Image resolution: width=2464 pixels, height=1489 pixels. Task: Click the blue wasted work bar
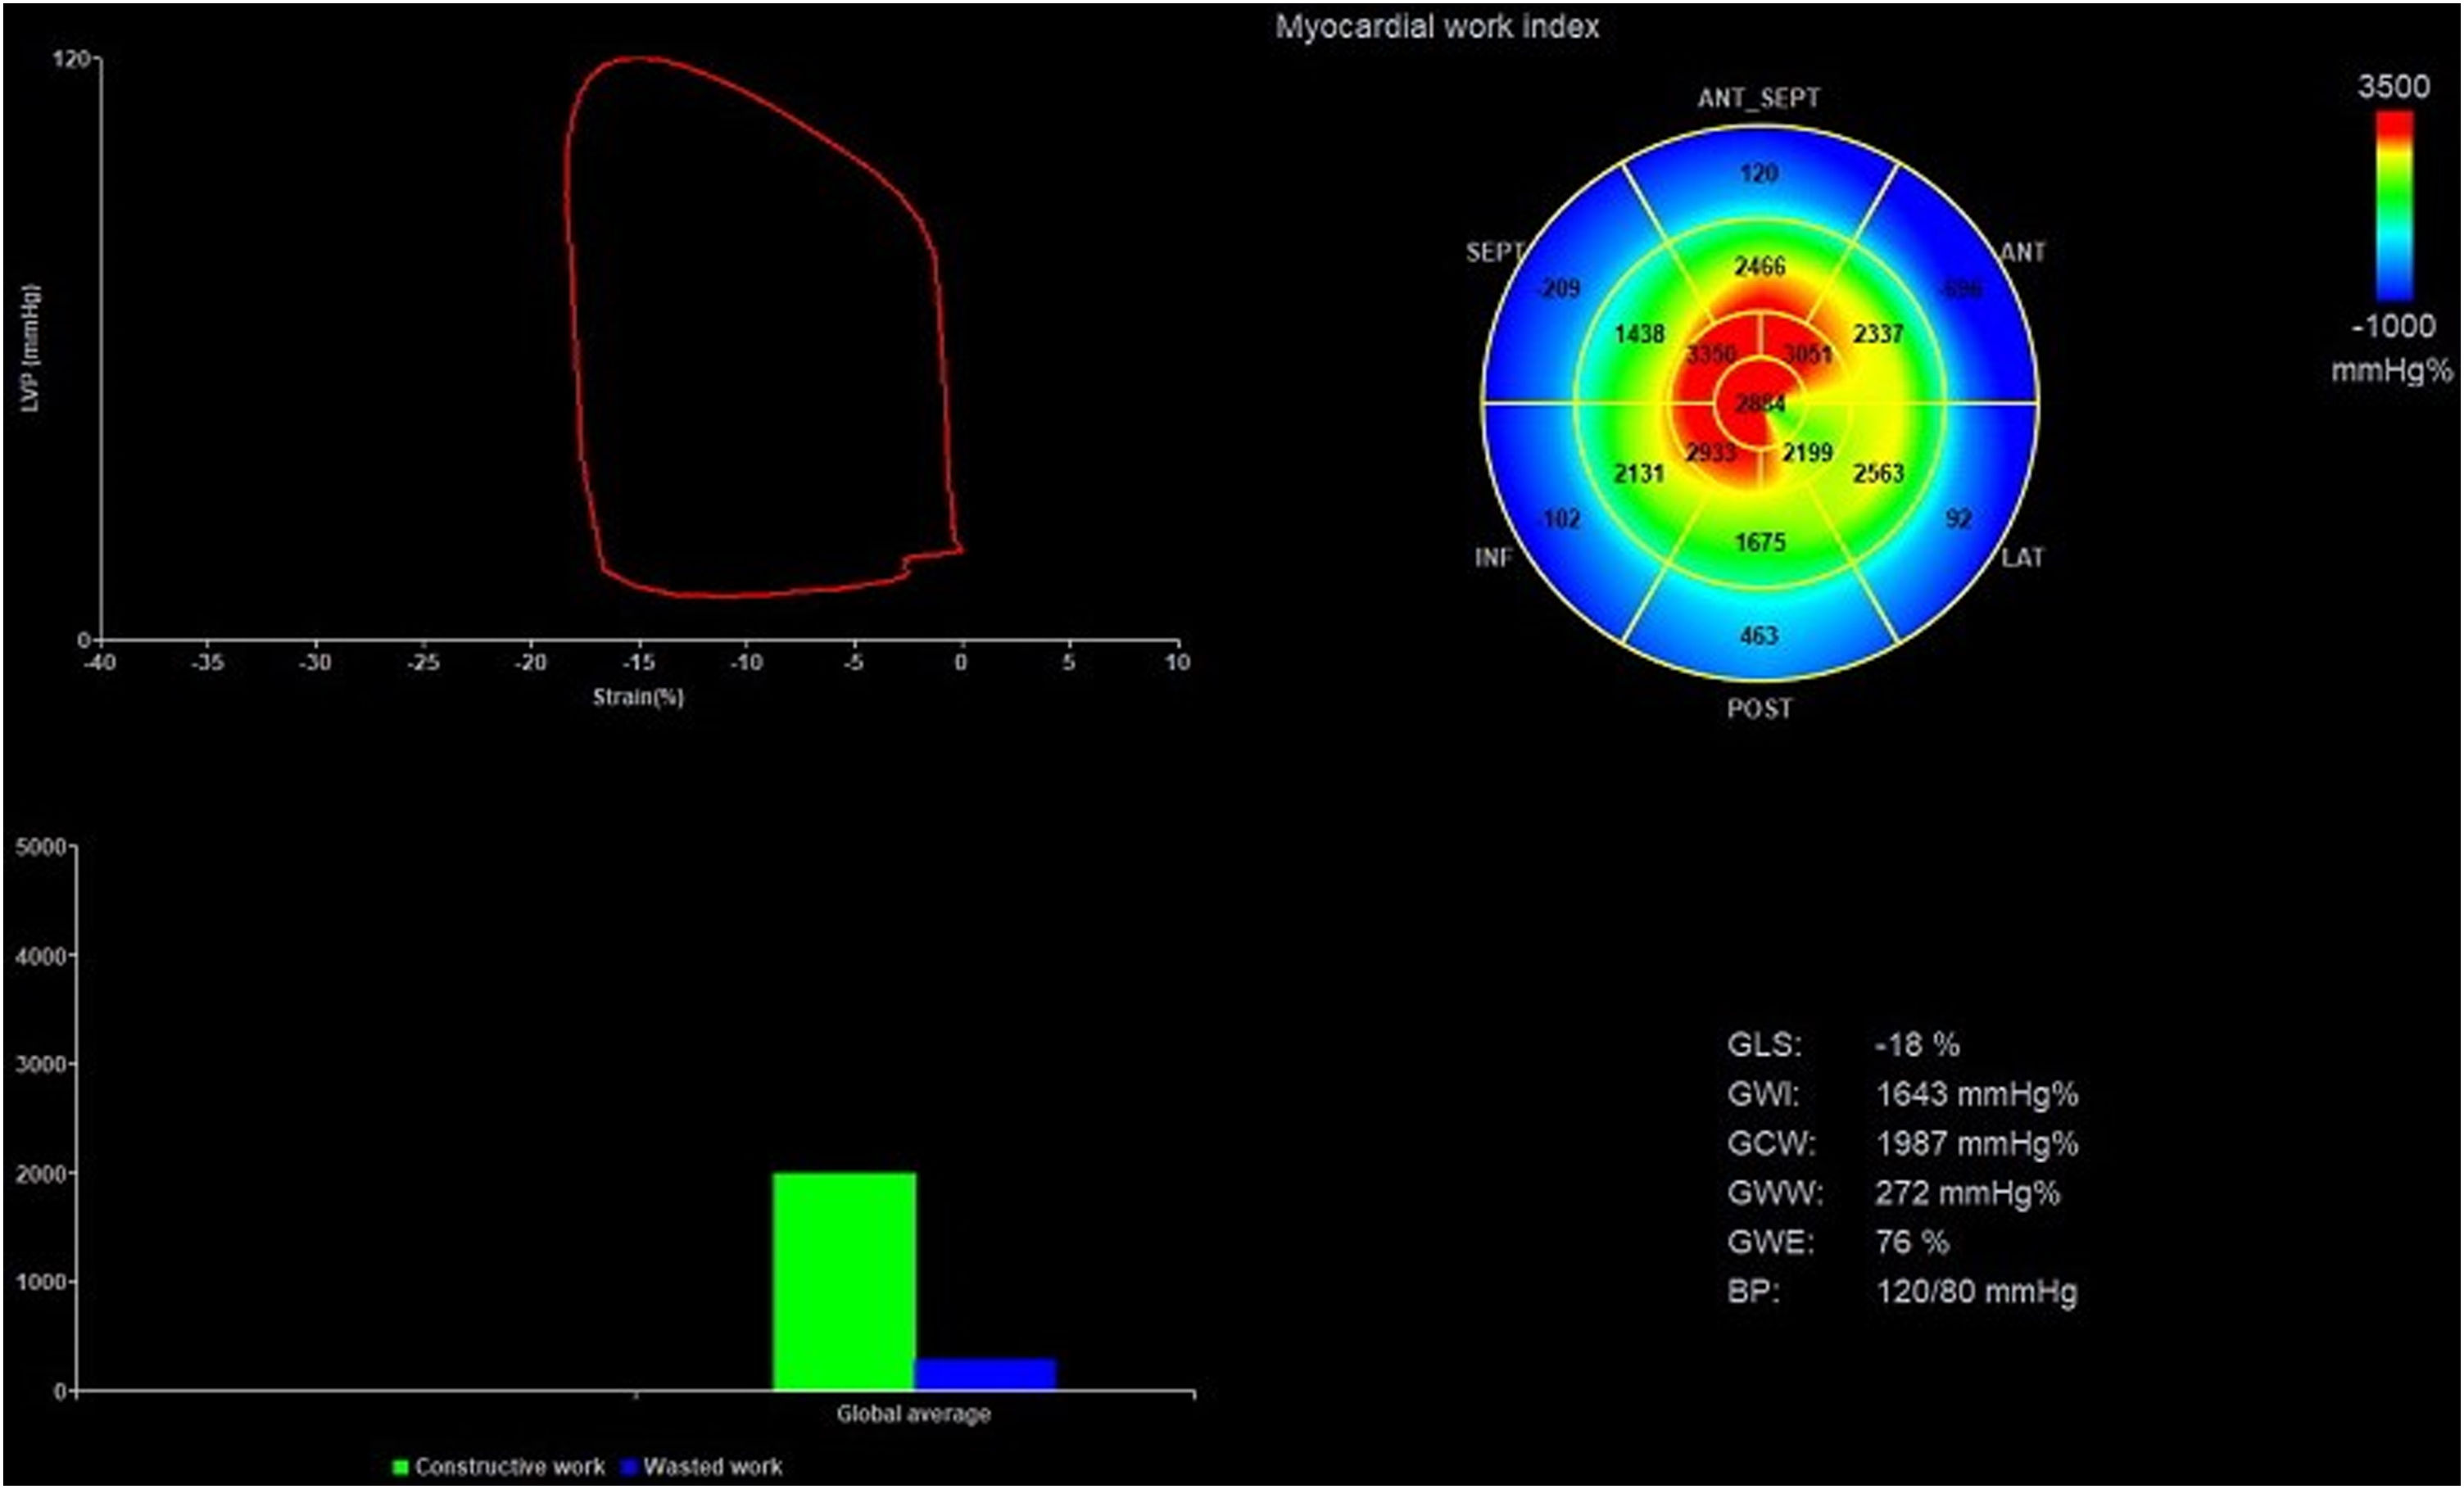click(x=985, y=1374)
